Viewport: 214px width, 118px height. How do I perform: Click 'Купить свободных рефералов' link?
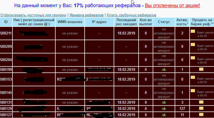click(132, 15)
